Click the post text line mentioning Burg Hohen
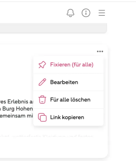The height and width of the screenshot is (161, 136). (17, 109)
